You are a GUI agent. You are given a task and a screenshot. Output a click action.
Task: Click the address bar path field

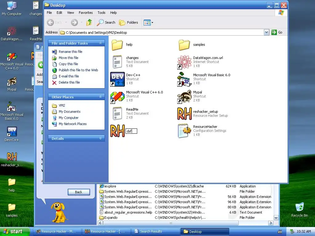tap(162, 32)
